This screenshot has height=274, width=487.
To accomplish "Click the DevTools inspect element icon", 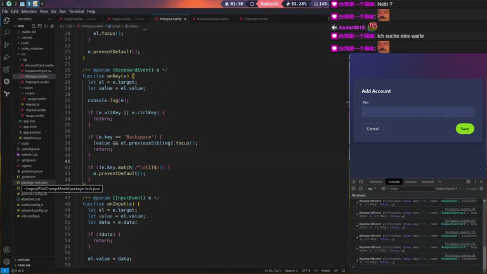I will pos(354,182).
